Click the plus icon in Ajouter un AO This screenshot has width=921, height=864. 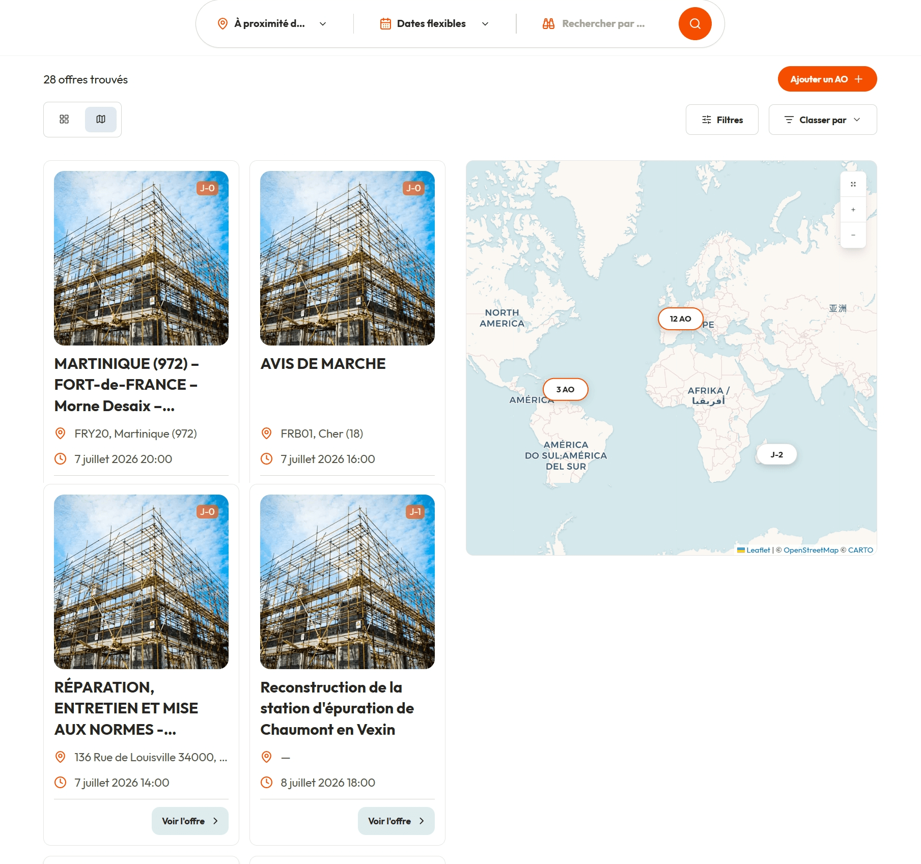pyautogui.click(x=858, y=79)
